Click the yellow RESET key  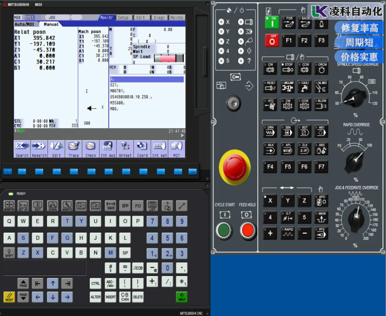tap(9, 297)
